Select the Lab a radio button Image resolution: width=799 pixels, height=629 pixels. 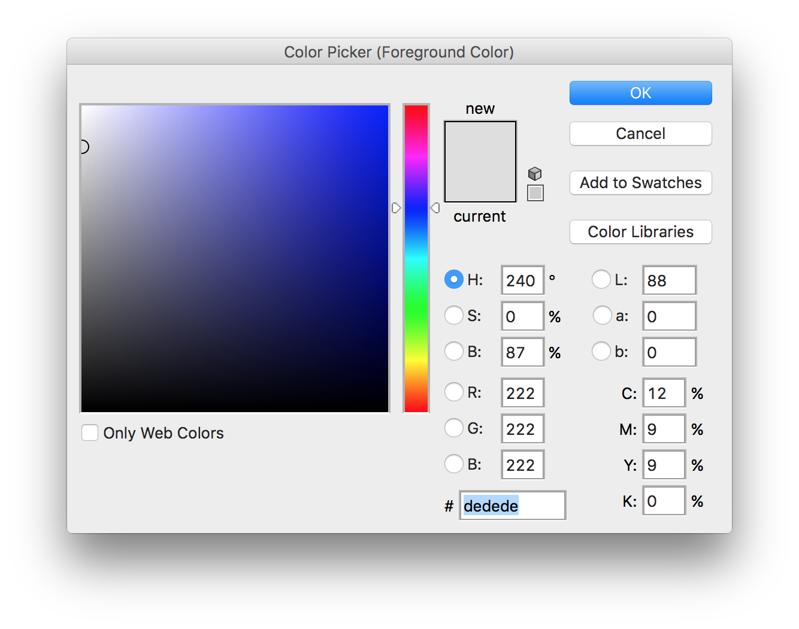(x=601, y=315)
